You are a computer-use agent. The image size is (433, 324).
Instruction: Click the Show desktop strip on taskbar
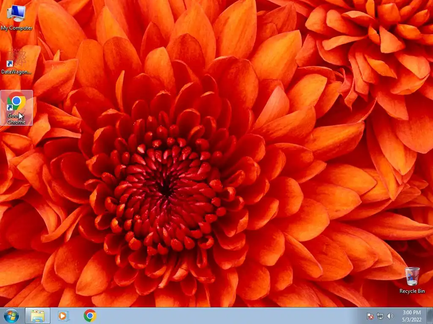(x=430, y=316)
